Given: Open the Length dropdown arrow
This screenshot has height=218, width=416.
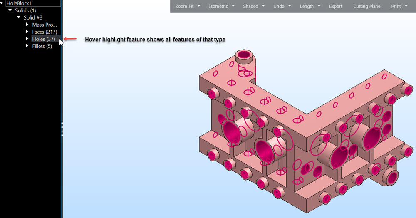Looking at the screenshot, I should (319, 6).
